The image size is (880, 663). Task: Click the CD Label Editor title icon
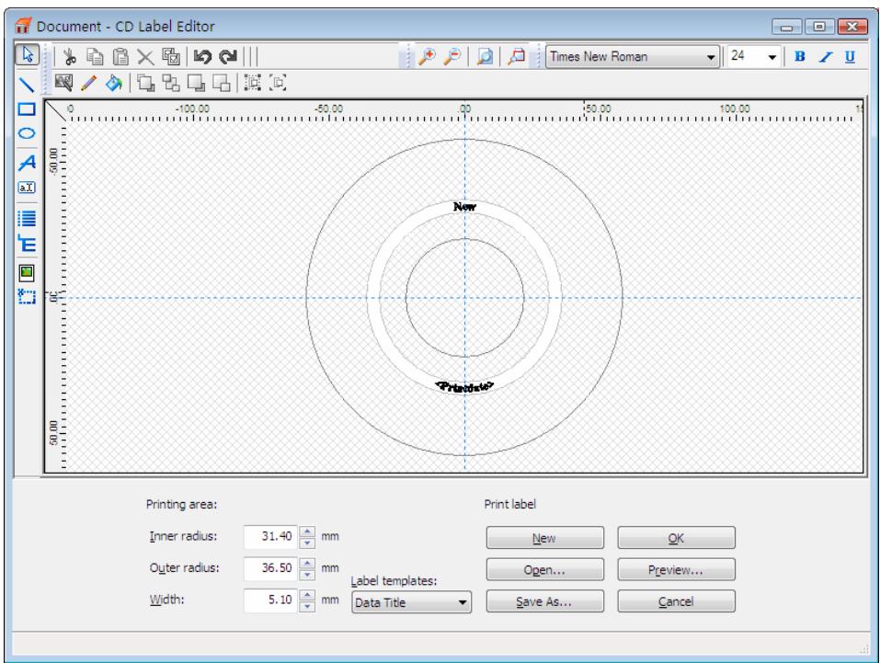coord(23,26)
